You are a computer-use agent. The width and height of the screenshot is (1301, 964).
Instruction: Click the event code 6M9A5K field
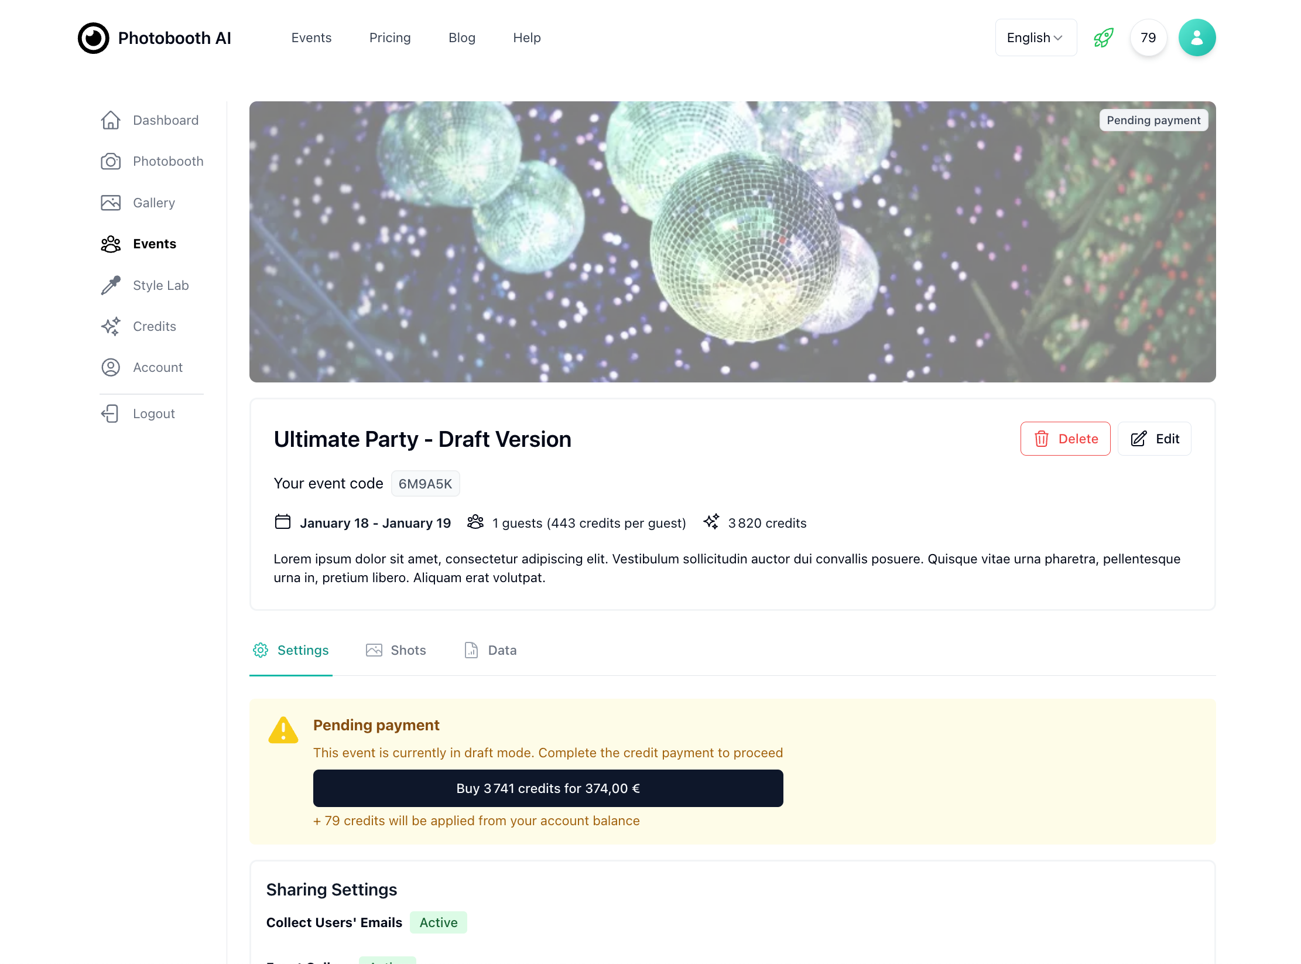point(425,483)
